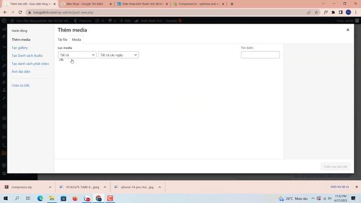The width and height of the screenshot is (361, 203).
Task: Open the 47cb7a75 jpeg download
Action: [80, 187]
